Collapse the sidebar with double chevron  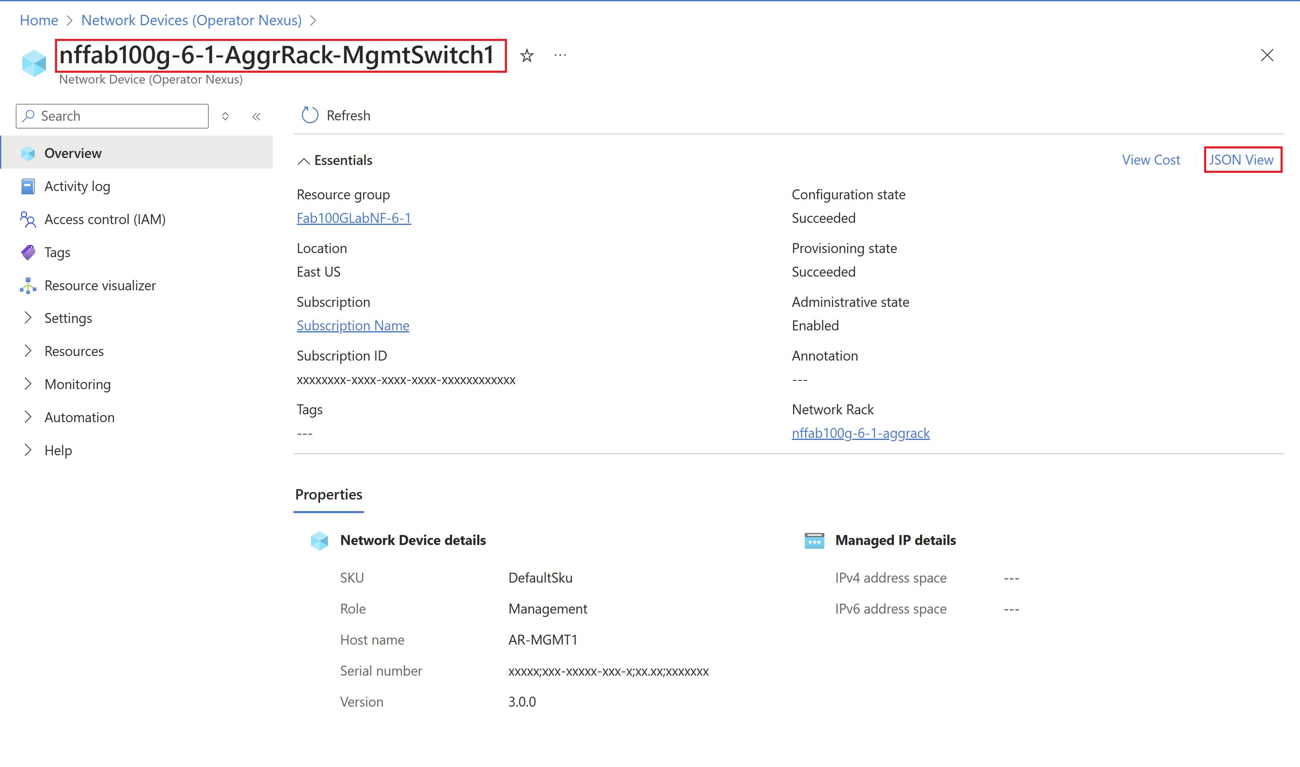pyautogui.click(x=256, y=116)
